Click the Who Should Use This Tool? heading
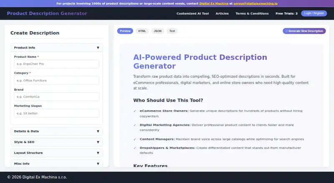This screenshot has height=183, width=334. [x=168, y=100]
